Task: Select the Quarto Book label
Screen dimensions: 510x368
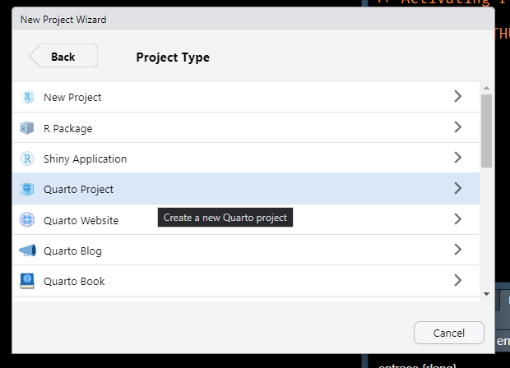Action: coord(74,281)
